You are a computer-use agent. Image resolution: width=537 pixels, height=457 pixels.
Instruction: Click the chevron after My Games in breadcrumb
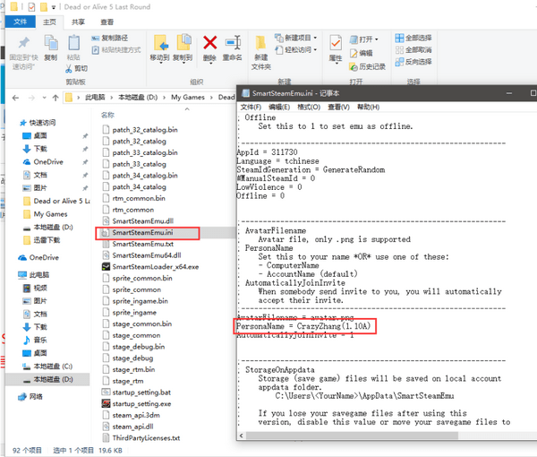[x=211, y=98]
